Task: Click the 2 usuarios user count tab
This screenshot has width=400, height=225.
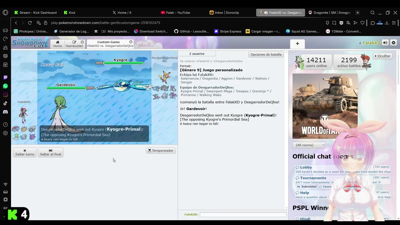Action: [x=197, y=54]
